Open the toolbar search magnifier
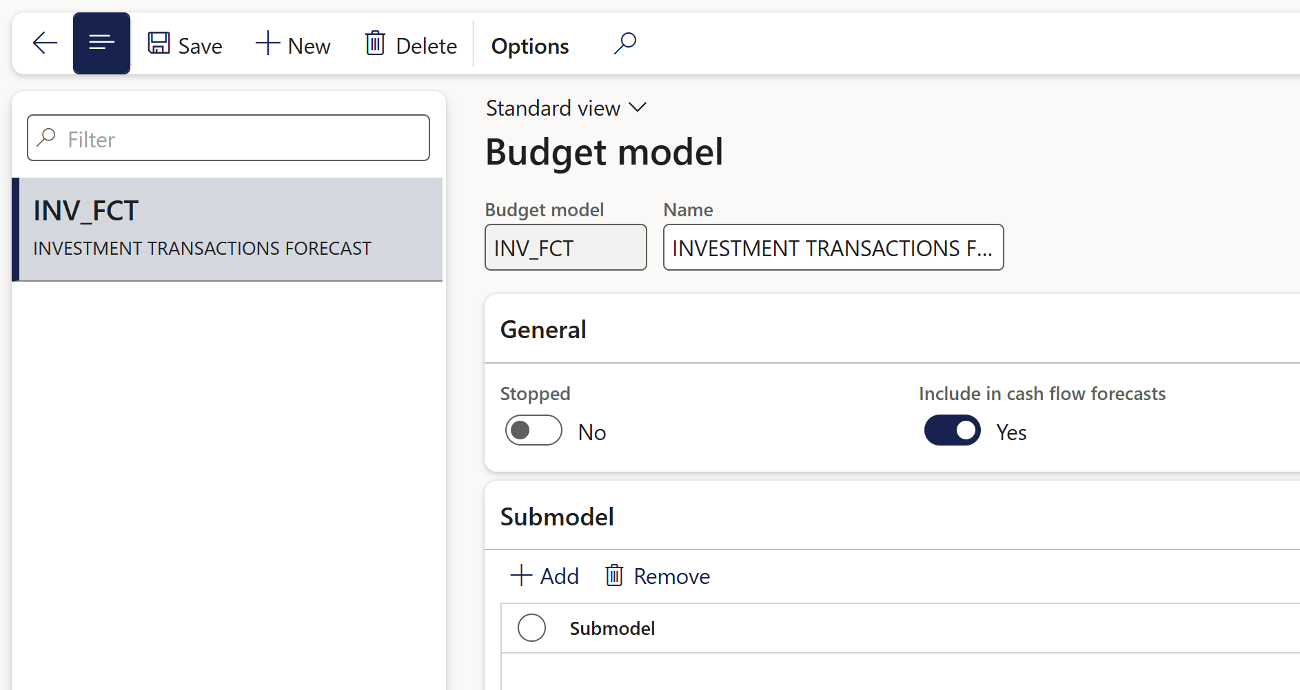 [625, 43]
